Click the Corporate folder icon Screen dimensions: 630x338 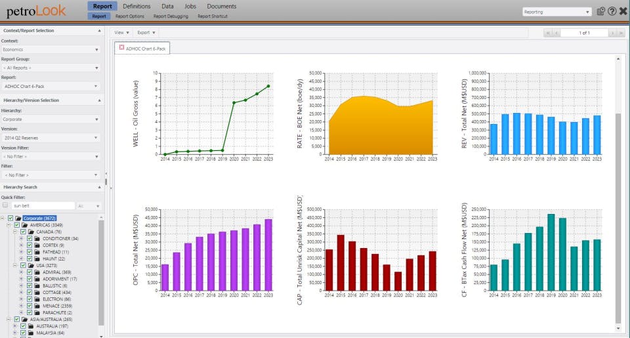pyautogui.click(x=18, y=219)
